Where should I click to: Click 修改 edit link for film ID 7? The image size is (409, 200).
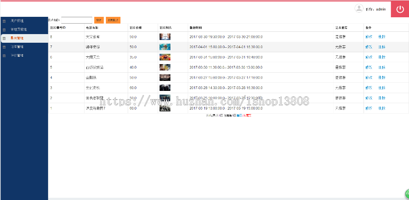[369, 47]
